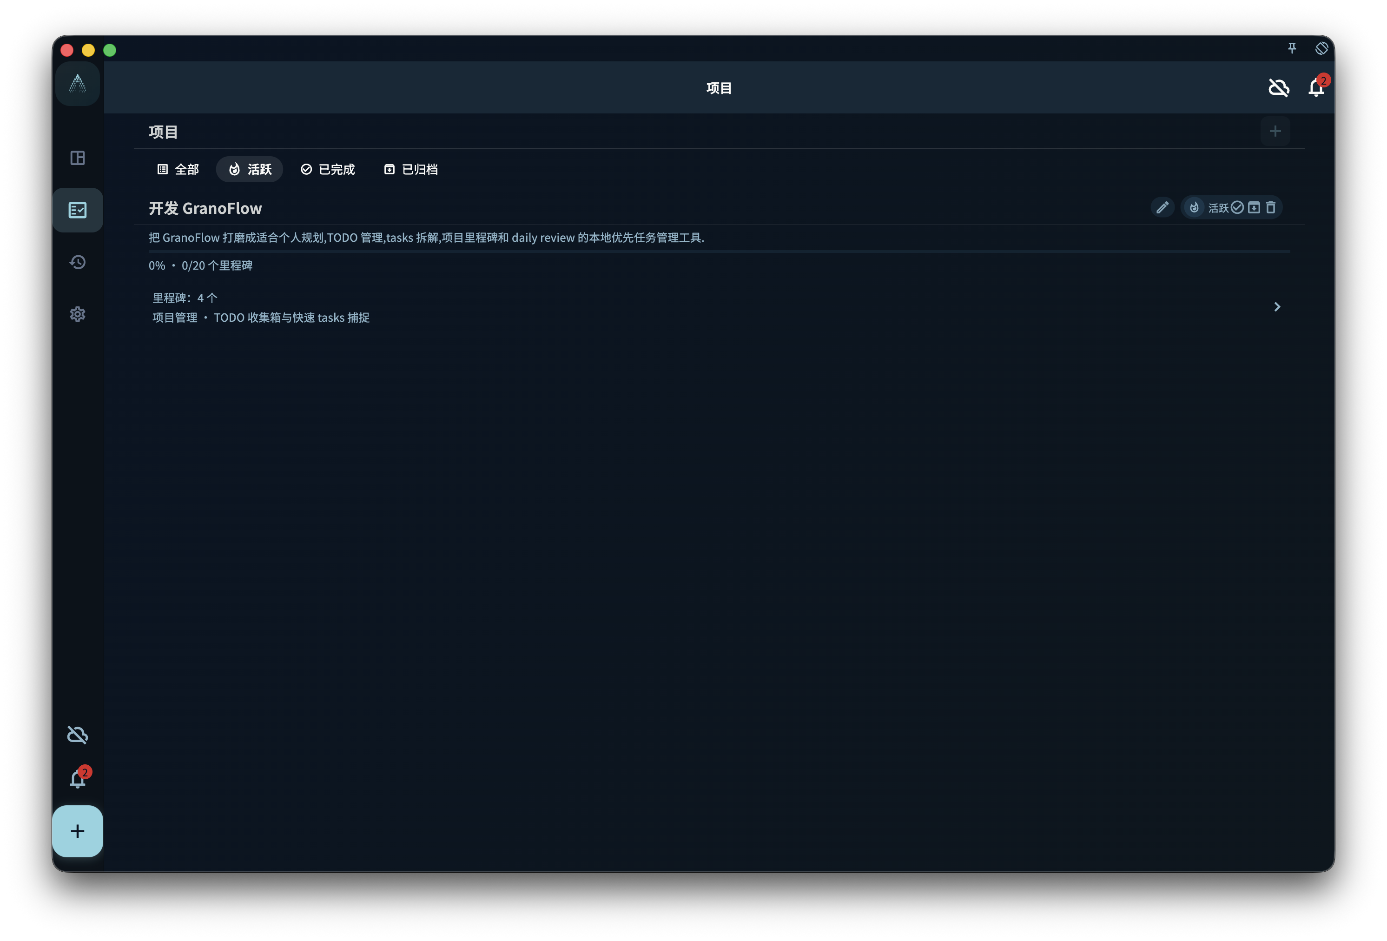Image resolution: width=1387 pixels, height=941 pixels.
Task: Switch to the 已完成 filter tab
Action: pos(328,170)
